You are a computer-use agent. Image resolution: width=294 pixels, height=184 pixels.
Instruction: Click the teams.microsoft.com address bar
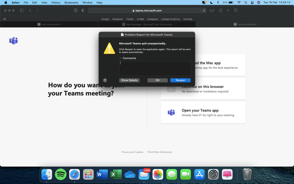pos(147,11)
